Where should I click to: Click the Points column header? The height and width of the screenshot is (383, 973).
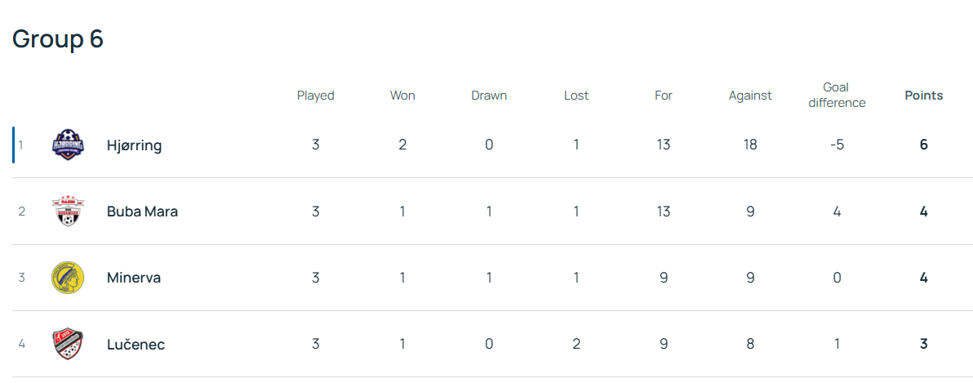(923, 96)
